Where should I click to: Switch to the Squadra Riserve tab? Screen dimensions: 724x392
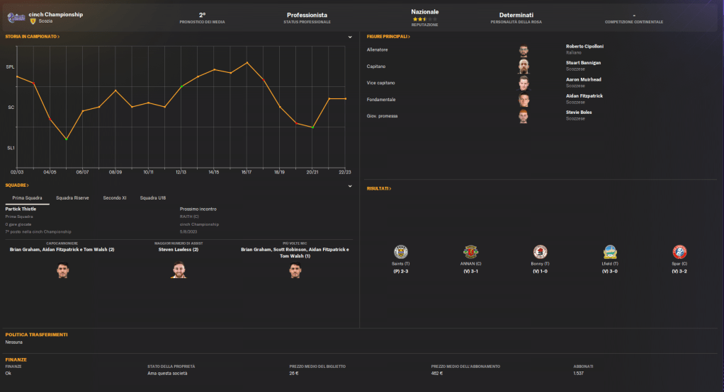[72, 198]
